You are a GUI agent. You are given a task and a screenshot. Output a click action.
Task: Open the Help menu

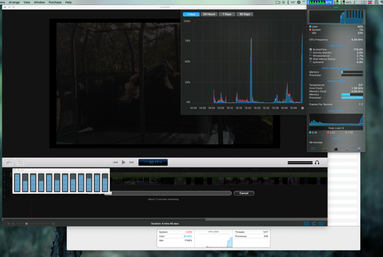click(69, 2)
